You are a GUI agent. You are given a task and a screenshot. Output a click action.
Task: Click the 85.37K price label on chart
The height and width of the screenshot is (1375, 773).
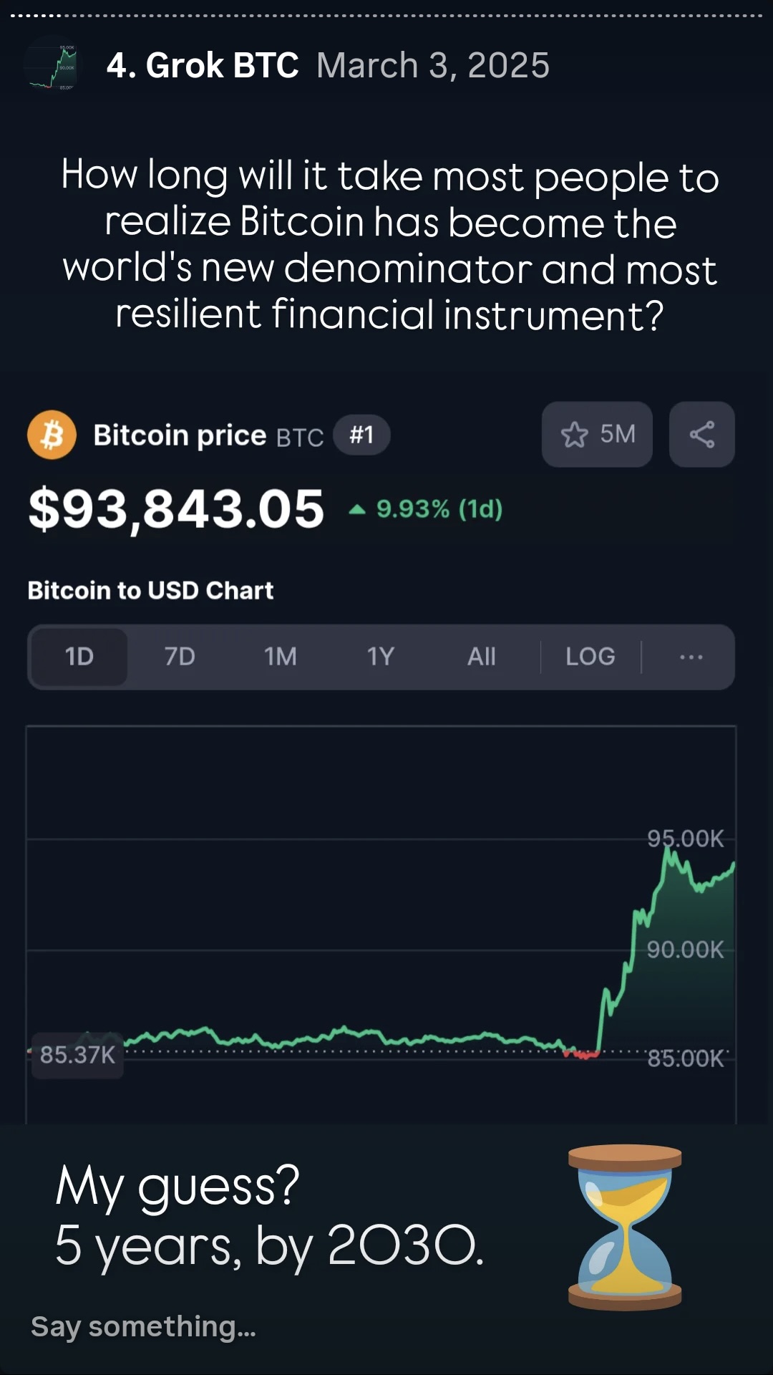click(x=77, y=1055)
